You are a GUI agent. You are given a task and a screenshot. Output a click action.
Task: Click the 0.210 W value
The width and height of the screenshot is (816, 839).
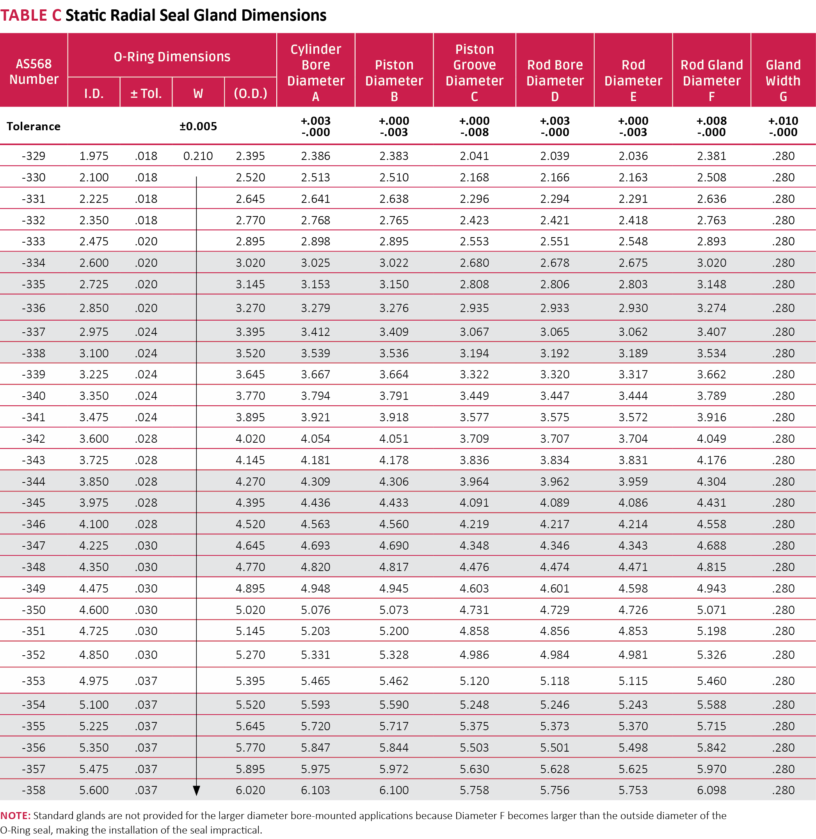point(198,156)
